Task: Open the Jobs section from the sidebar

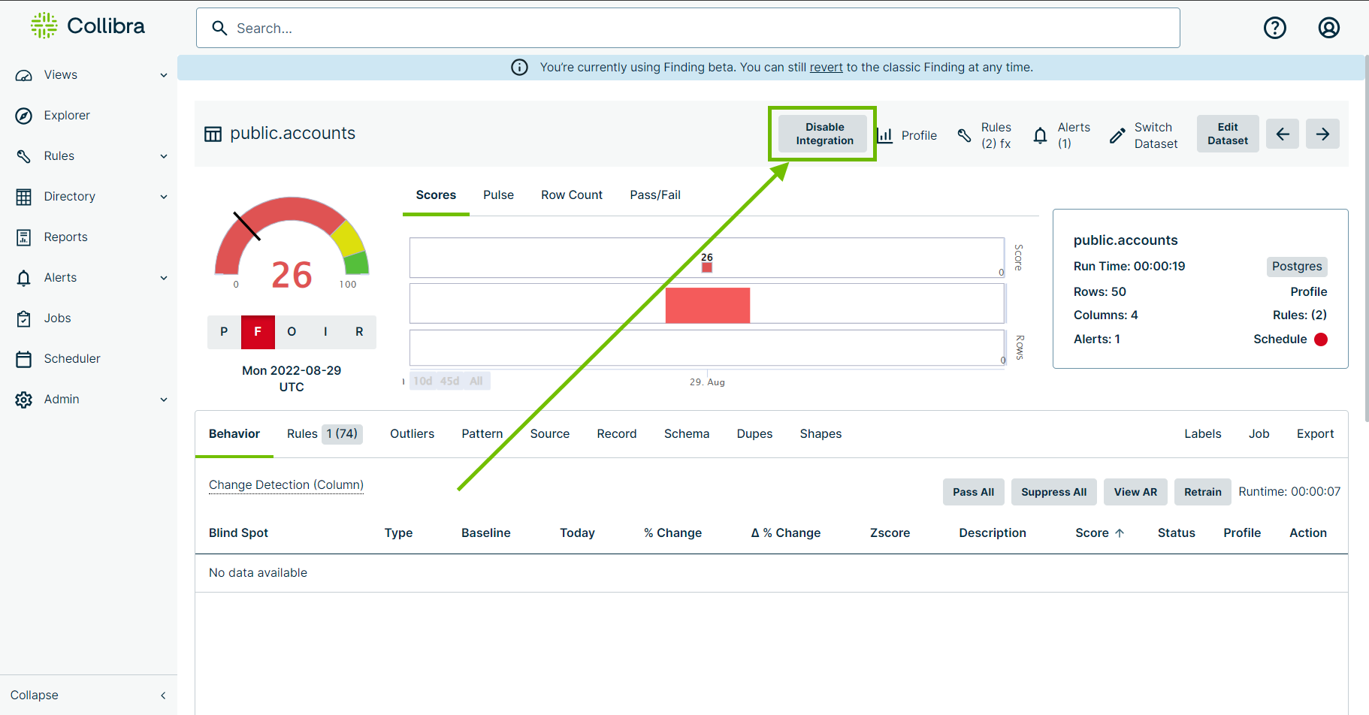Action: pos(57,318)
